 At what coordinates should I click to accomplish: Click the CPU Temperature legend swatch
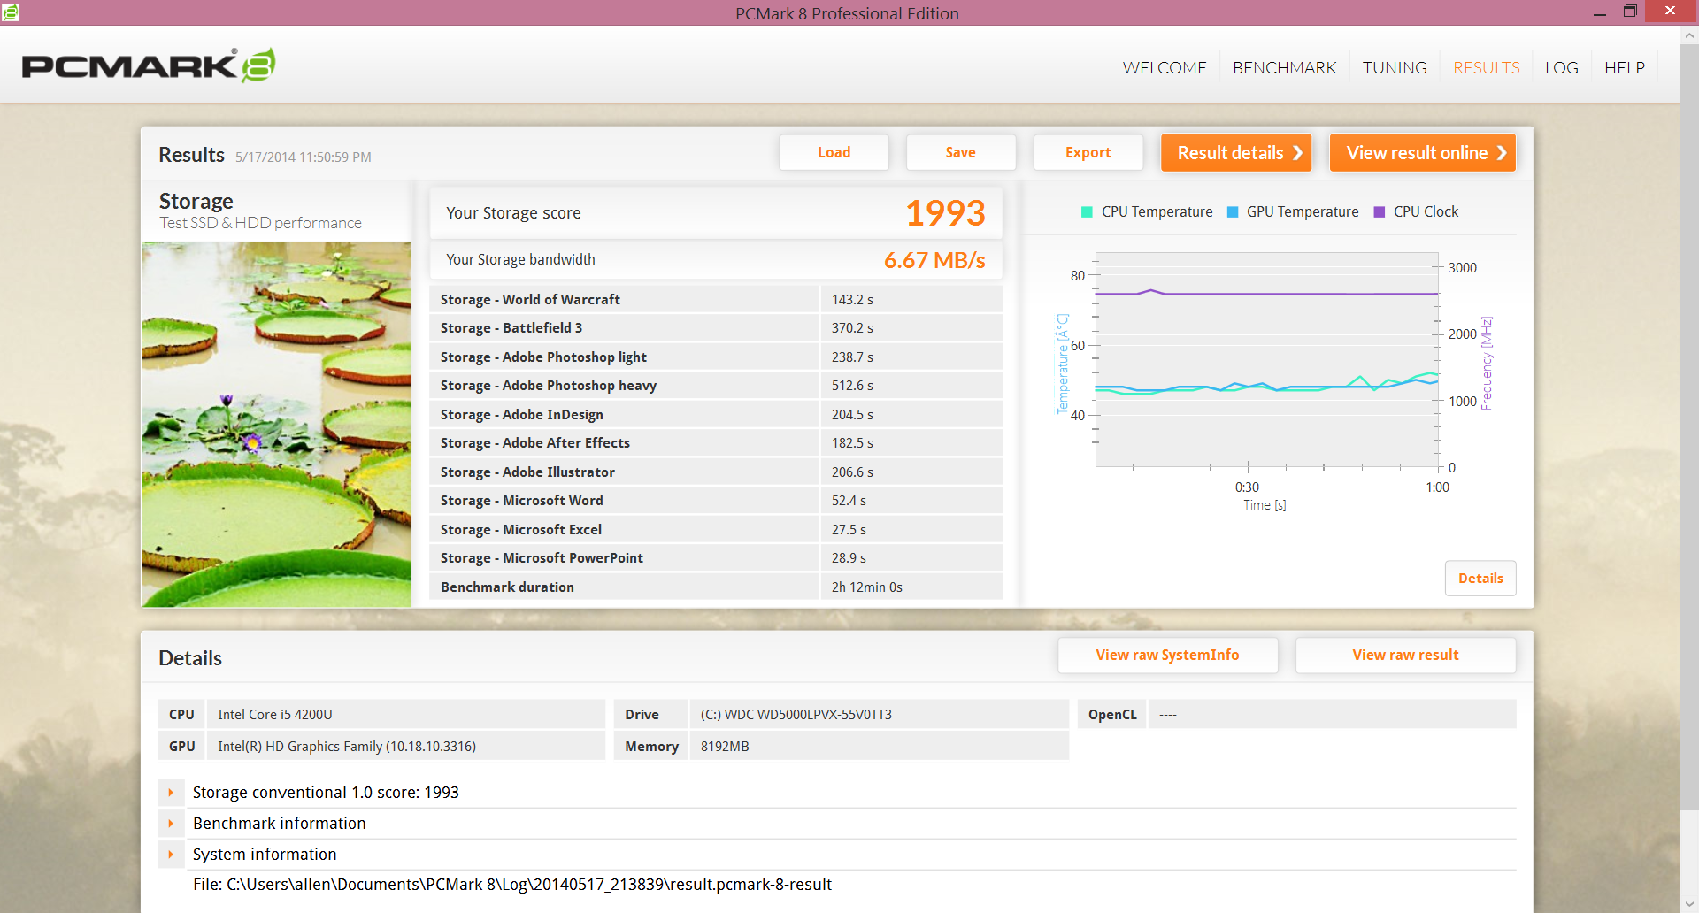[x=1087, y=211]
